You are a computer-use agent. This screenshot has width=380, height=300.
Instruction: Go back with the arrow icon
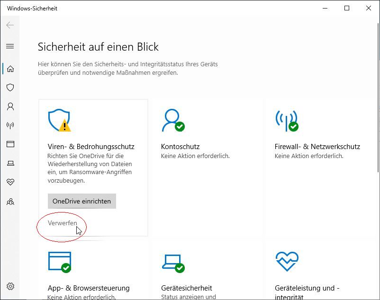[10, 25]
